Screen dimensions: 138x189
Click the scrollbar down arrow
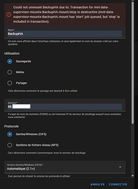pos(132,176)
